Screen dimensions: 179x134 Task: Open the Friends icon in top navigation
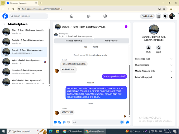tap(88, 16)
